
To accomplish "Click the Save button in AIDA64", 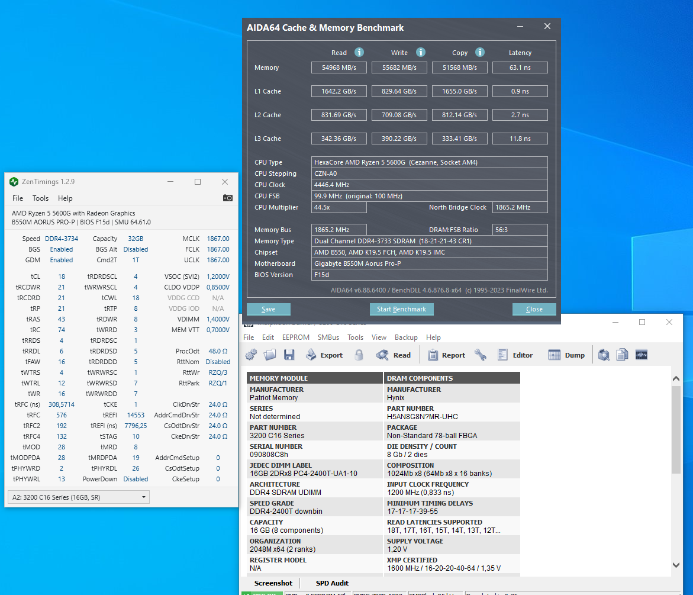I will point(268,309).
